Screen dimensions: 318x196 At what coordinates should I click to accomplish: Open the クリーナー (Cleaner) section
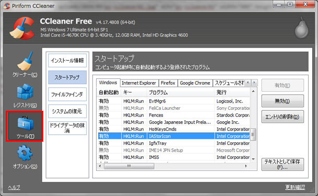pyautogui.click(x=25, y=64)
